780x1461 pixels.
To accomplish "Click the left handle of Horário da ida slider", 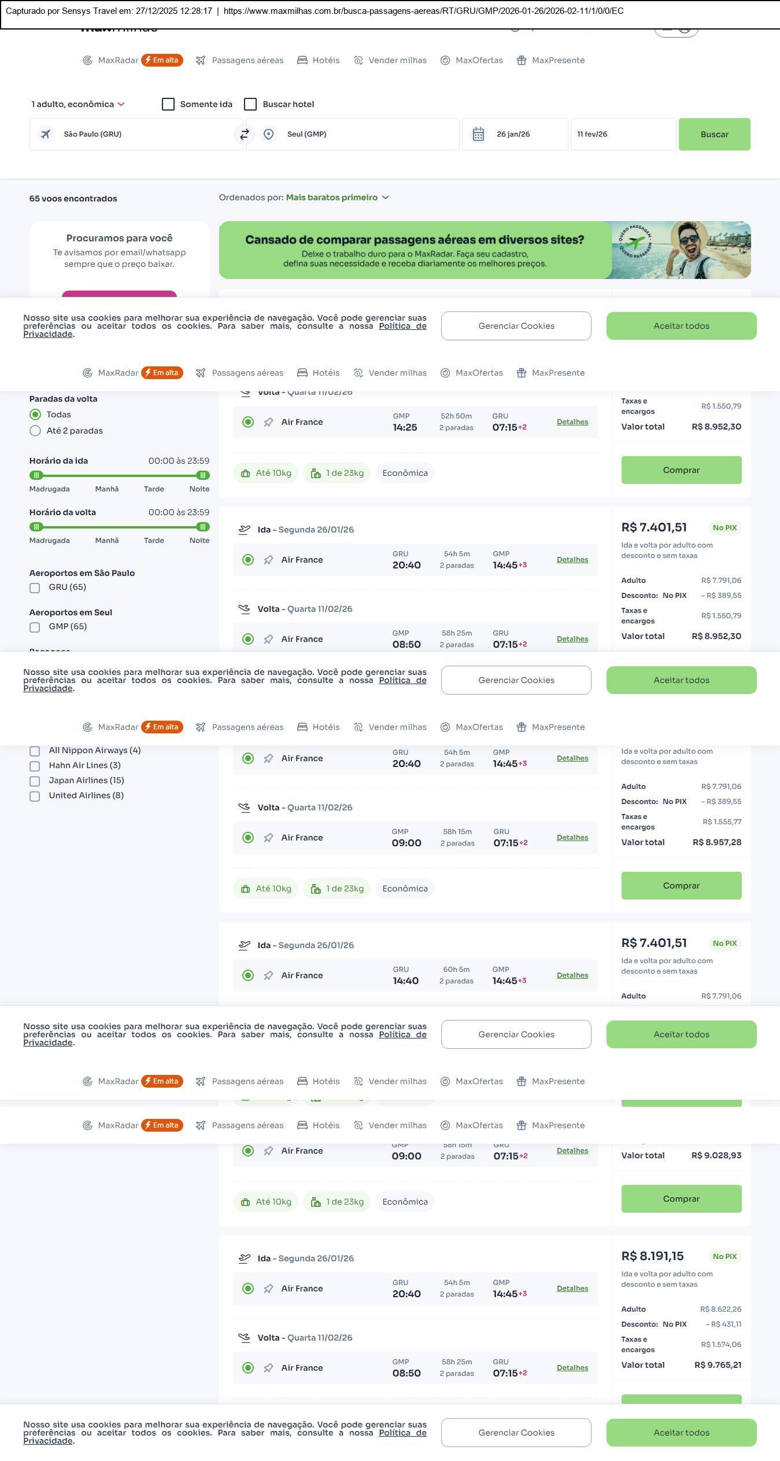I will 36,475.
